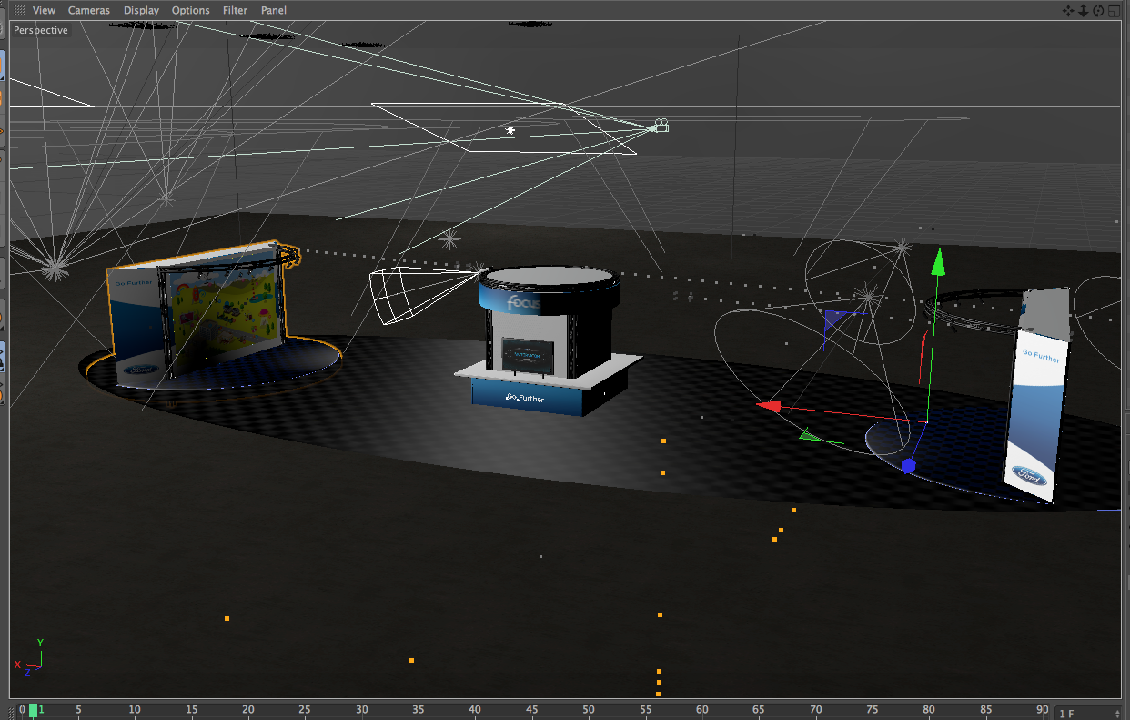This screenshot has width=1130, height=720.
Task: Click the blue Z-axis cube handle
Action: (x=908, y=466)
